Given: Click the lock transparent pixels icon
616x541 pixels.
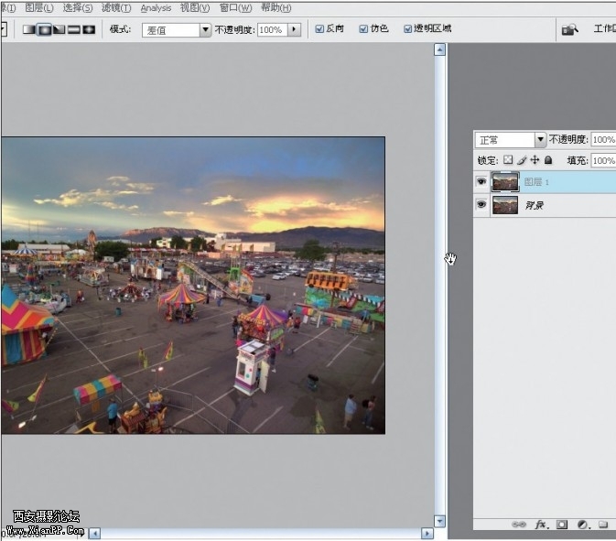Looking at the screenshot, I should point(508,160).
